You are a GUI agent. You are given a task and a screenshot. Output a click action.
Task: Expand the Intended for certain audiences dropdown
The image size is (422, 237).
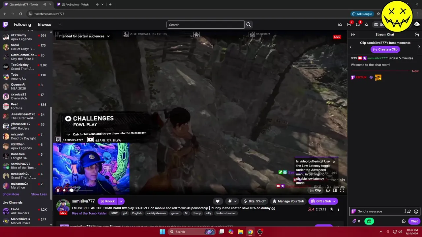pyautogui.click(x=84, y=36)
